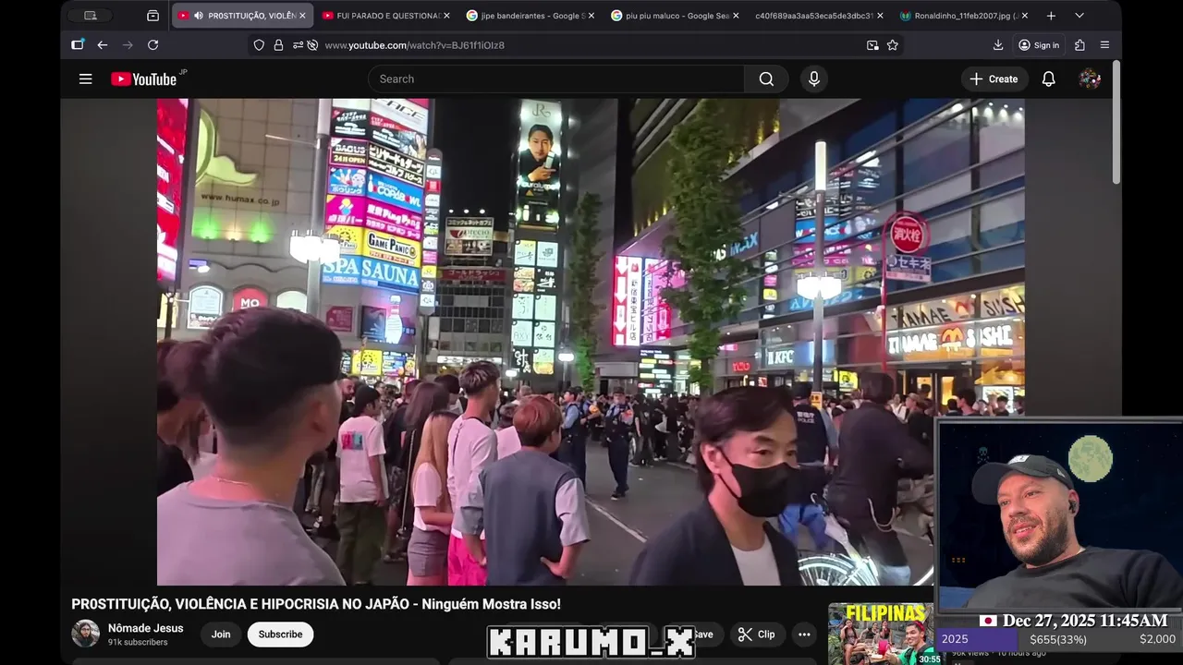Click the address bar URL
The height and width of the screenshot is (665, 1183).
coord(415,45)
